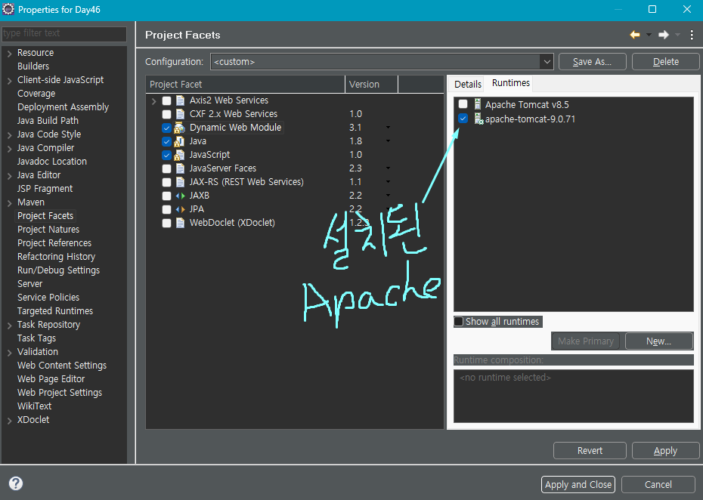The height and width of the screenshot is (500, 703).
Task: Uncheck the Java facet checkbox
Action: [x=167, y=141]
